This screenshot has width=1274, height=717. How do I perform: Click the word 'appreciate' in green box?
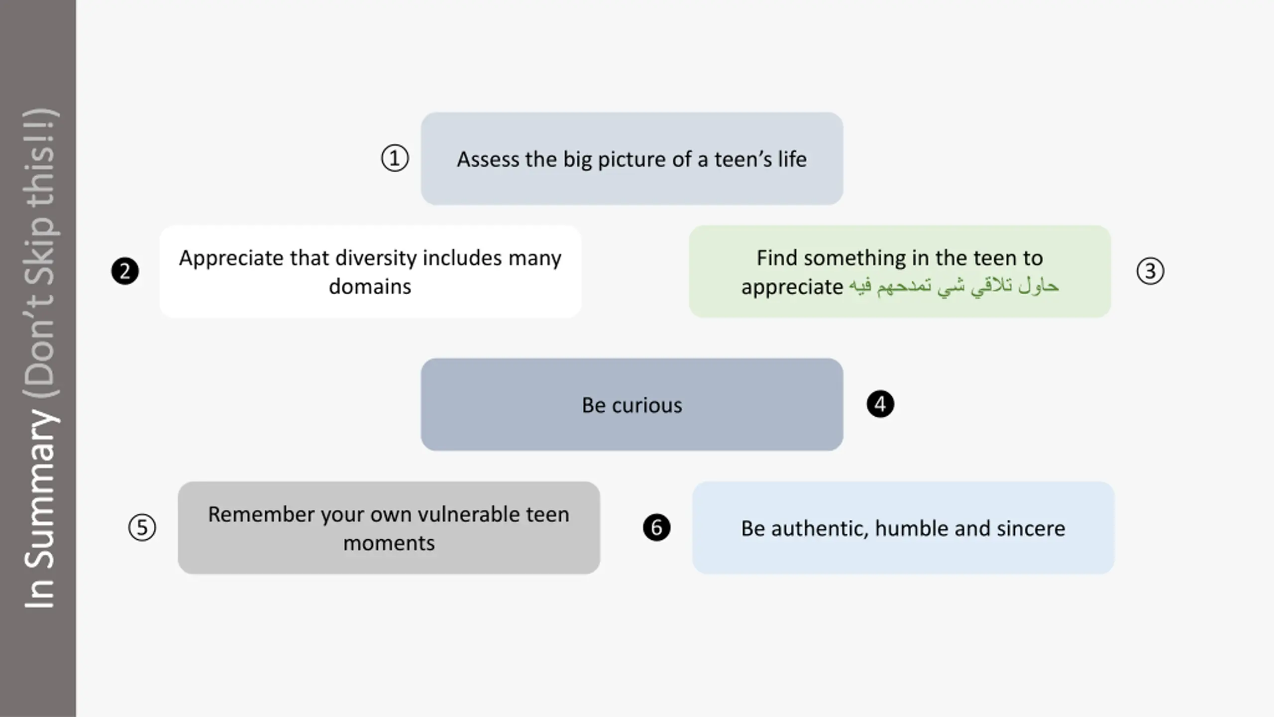[x=792, y=287]
